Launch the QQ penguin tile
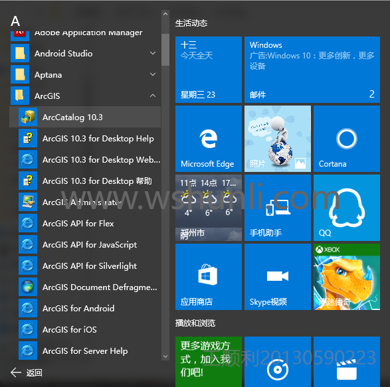Viewport: 390px width, 387px height. [x=347, y=208]
